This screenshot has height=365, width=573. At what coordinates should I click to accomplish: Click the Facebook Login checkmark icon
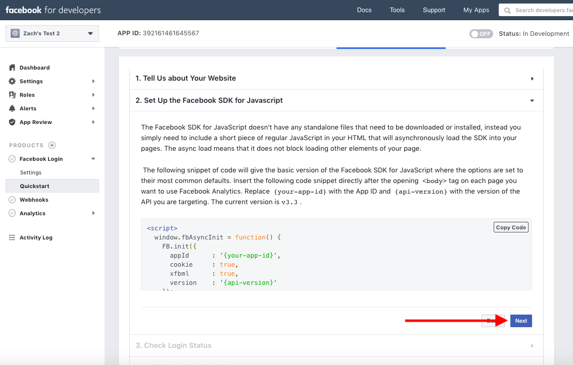tap(12, 159)
